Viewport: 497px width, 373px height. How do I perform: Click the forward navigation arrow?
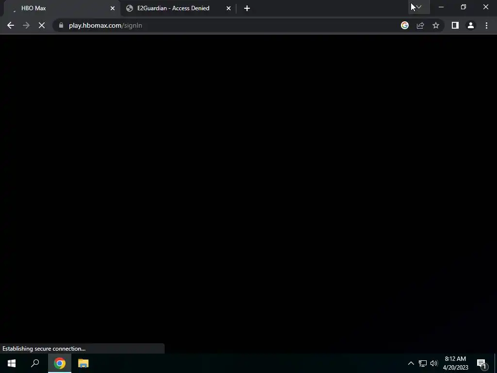(x=26, y=25)
